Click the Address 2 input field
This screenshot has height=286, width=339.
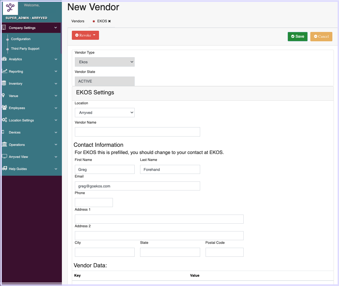[159, 236]
